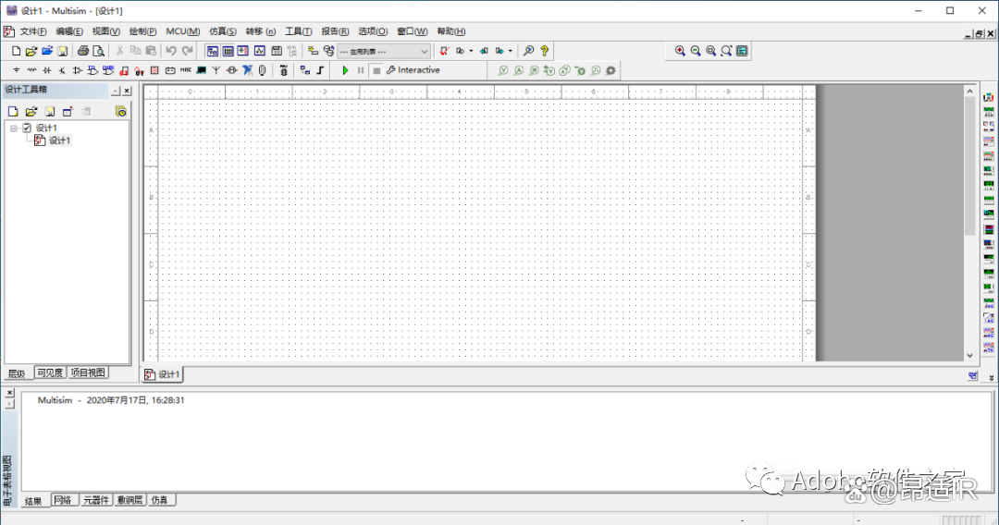This screenshot has height=525, width=999.
Task: Click the Undo arrow in the toolbar
Action: [171, 51]
